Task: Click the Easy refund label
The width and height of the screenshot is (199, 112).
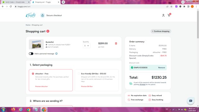Action: click(157, 96)
